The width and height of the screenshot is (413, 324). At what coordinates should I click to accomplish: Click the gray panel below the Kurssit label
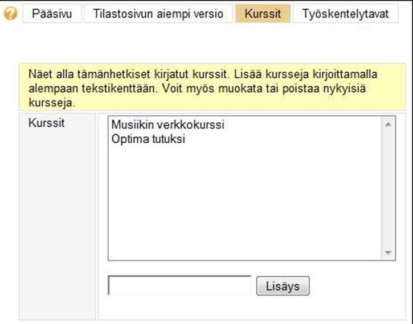[x=58, y=223]
